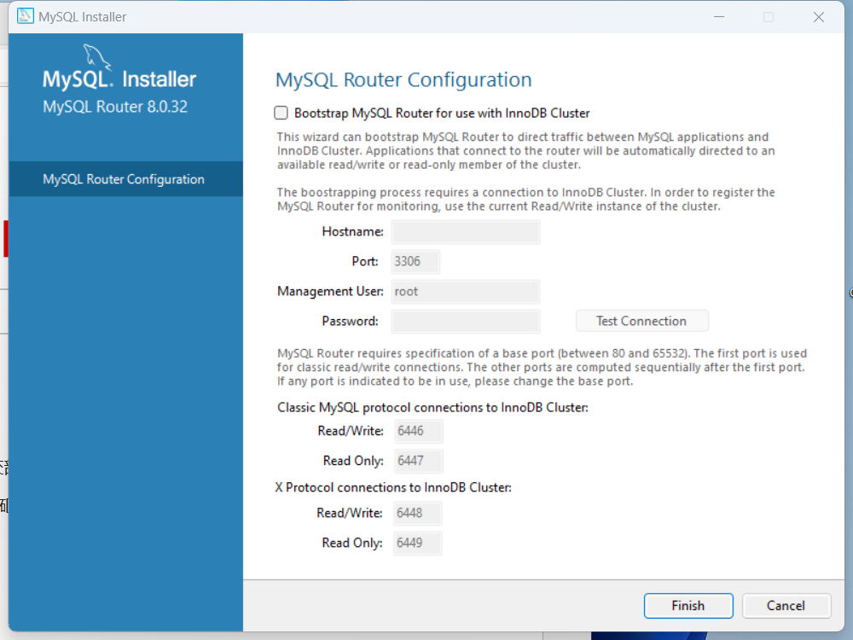Click the X Protocol connections label

(392, 487)
